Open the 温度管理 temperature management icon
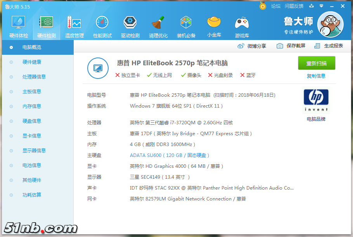 [x=74, y=26]
